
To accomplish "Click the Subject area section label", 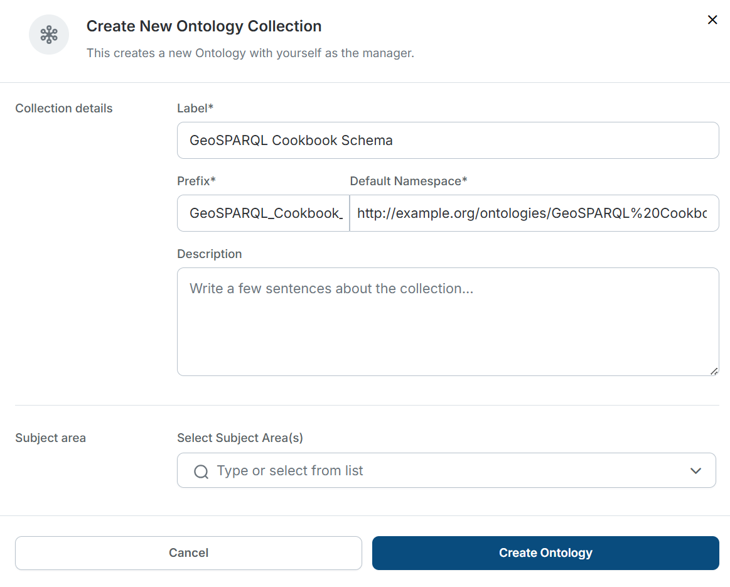I will [50, 438].
